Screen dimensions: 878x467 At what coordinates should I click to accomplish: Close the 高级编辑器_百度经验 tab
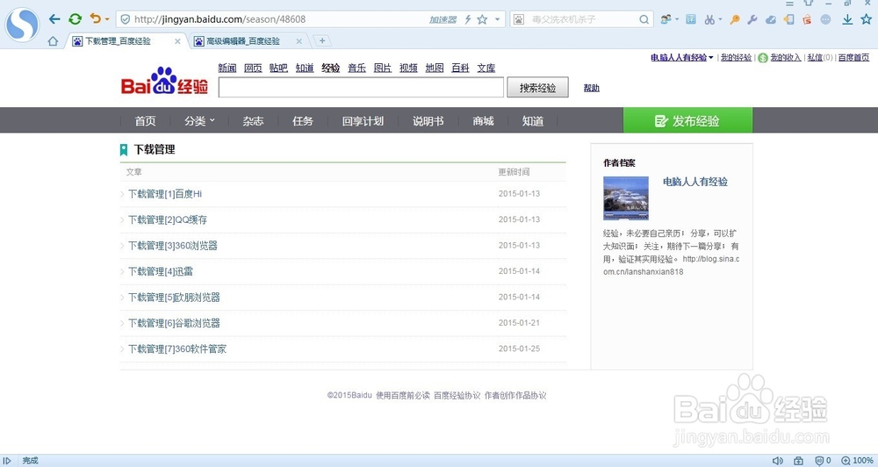299,41
